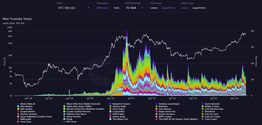
Task: Hide the Crypto Banter series
Action: [x=18, y=111]
